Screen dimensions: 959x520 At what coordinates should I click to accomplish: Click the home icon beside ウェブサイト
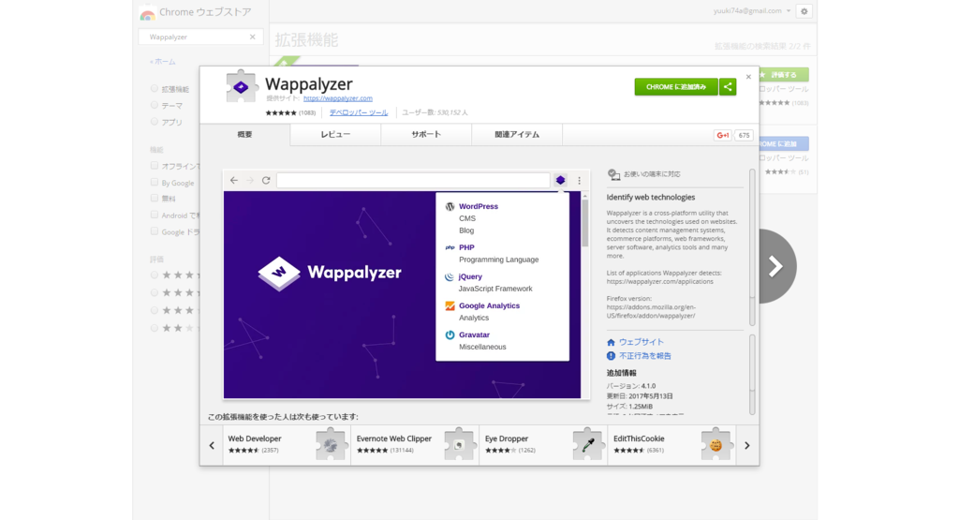(x=611, y=343)
